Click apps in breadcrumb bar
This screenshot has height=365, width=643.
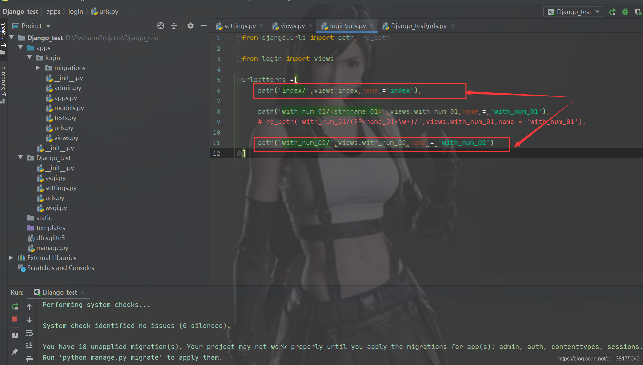pyautogui.click(x=53, y=12)
